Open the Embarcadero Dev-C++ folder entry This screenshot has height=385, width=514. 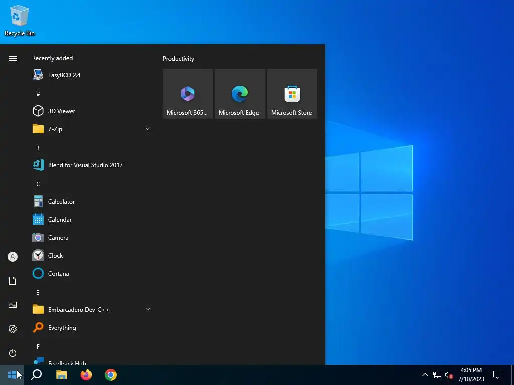92,309
